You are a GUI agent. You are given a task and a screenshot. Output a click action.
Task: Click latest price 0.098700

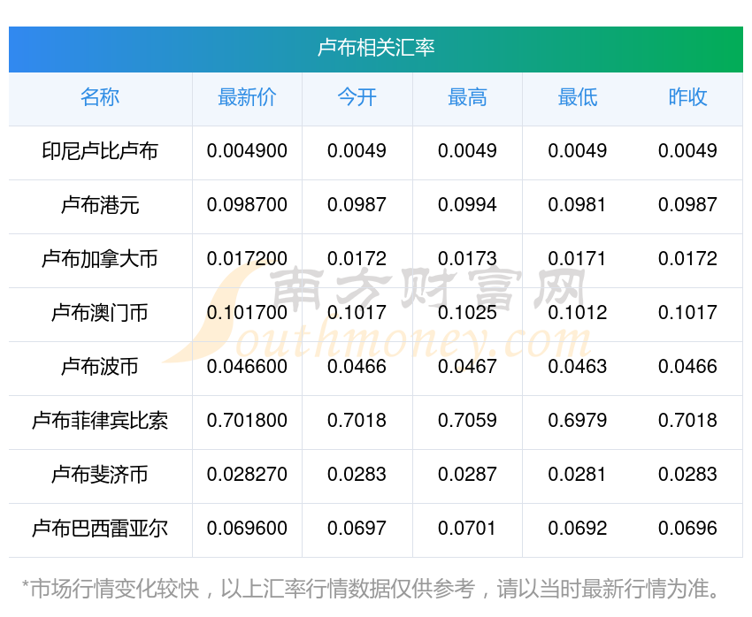[x=247, y=205]
